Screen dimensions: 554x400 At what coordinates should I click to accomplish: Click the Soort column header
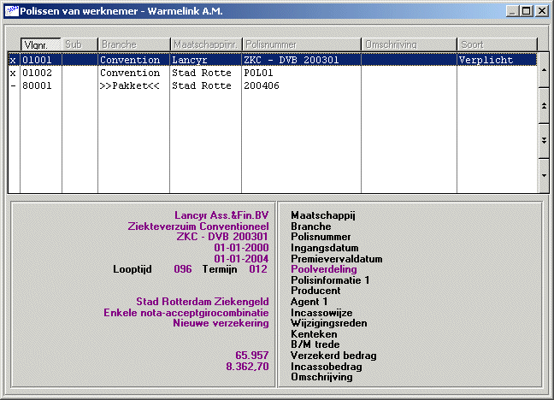tap(497, 44)
